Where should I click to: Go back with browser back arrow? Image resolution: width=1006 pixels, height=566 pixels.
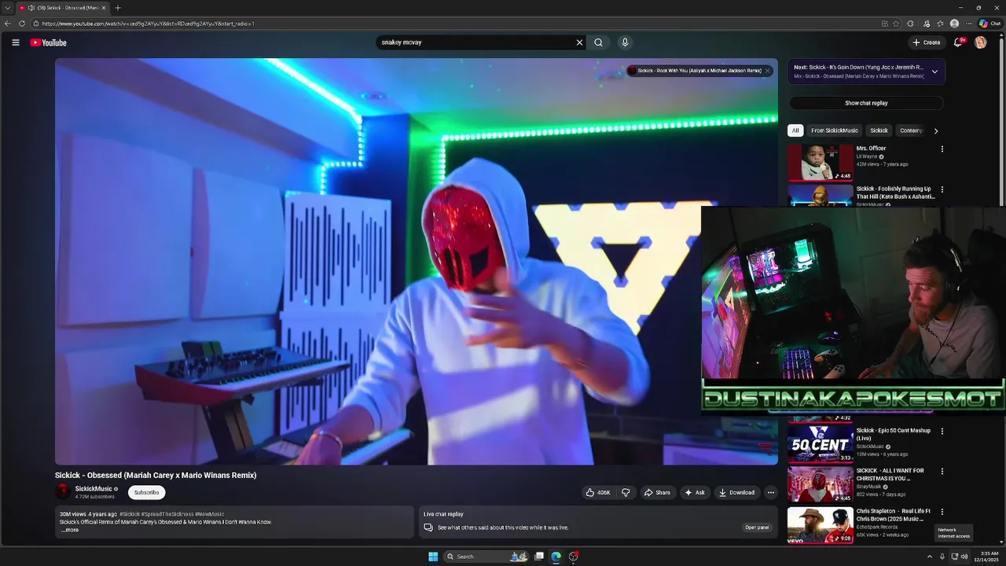tap(8, 24)
